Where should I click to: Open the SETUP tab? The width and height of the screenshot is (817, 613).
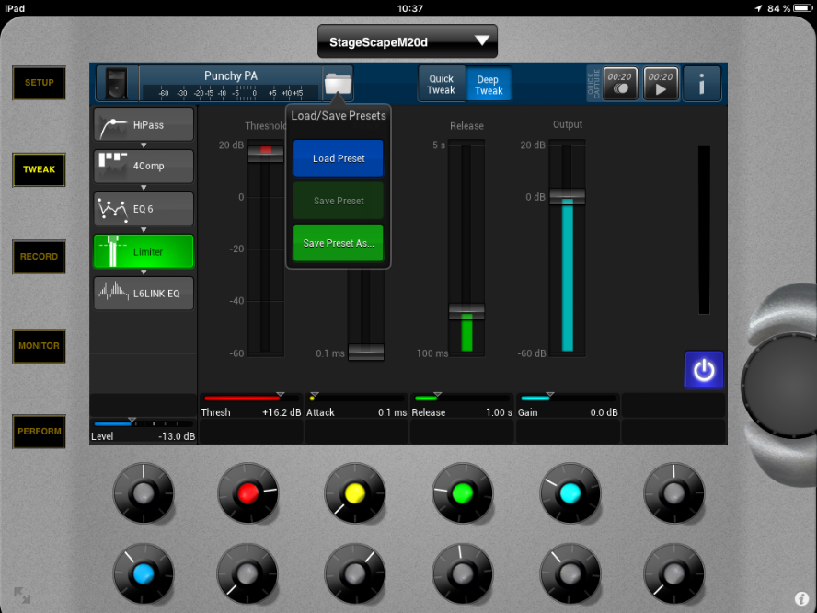(39, 83)
